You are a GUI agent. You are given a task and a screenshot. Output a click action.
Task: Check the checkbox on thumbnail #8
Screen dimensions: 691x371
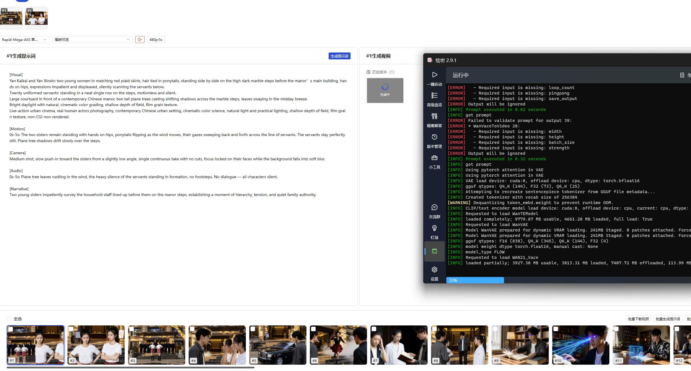435,329
